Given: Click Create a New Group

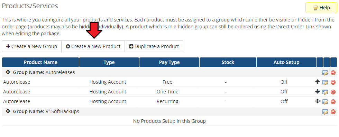Looking at the screenshot, I should tap(32, 46).
